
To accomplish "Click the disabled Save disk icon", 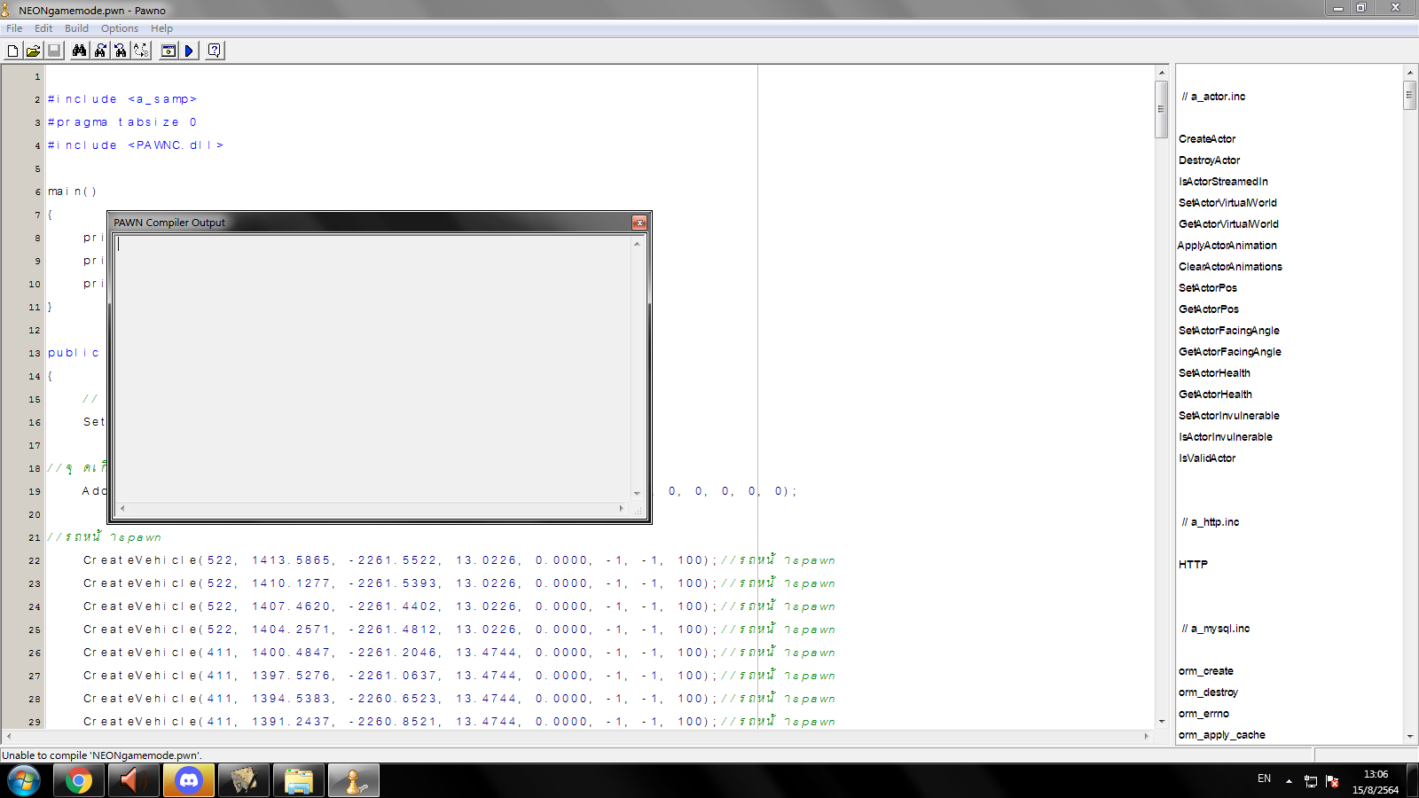I will pos(54,51).
